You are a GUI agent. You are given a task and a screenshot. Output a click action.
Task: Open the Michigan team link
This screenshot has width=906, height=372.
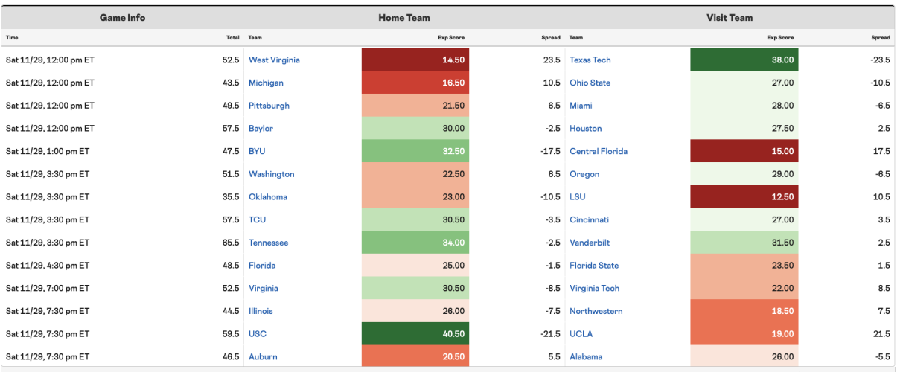[266, 83]
